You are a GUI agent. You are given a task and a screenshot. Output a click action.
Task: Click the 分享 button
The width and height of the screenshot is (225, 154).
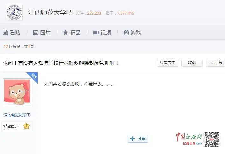(138, 139)
